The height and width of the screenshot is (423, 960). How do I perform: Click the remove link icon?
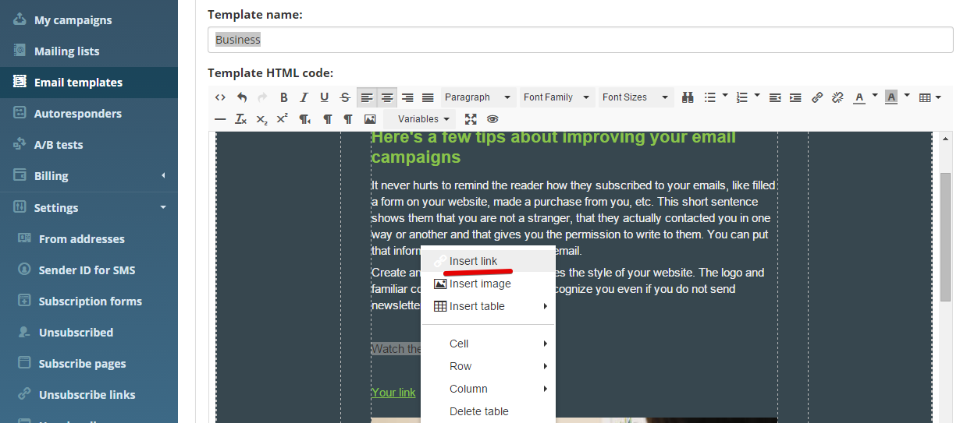coord(837,97)
